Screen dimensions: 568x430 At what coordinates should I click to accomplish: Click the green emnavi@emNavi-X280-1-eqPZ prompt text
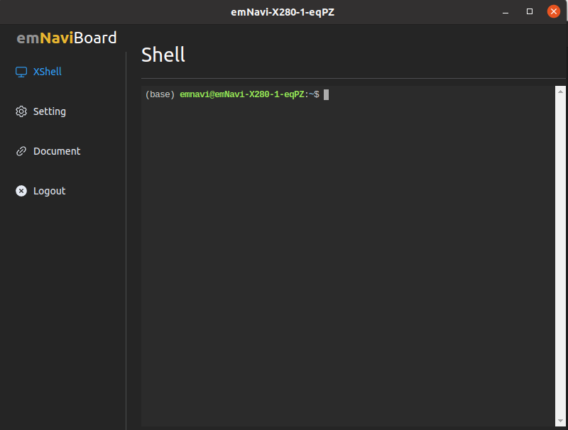click(242, 94)
